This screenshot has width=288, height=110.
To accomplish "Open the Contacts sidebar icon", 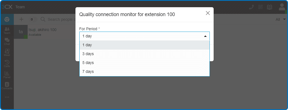I will pyautogui.click(x=7, y=86).
